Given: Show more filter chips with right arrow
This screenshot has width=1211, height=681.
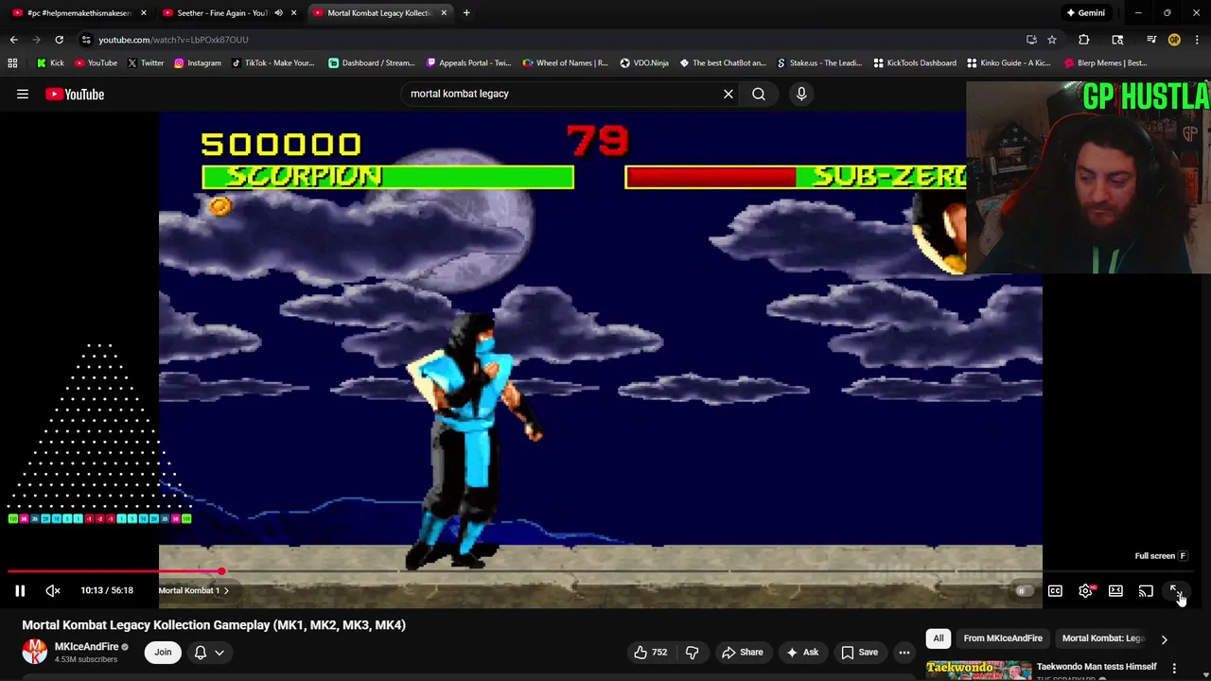Looking at the screenshot, I should point(1164,639).
